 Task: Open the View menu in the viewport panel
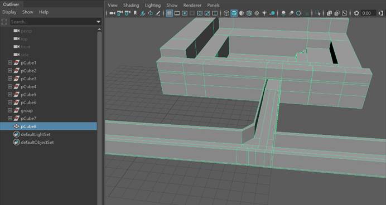point(113,5)
